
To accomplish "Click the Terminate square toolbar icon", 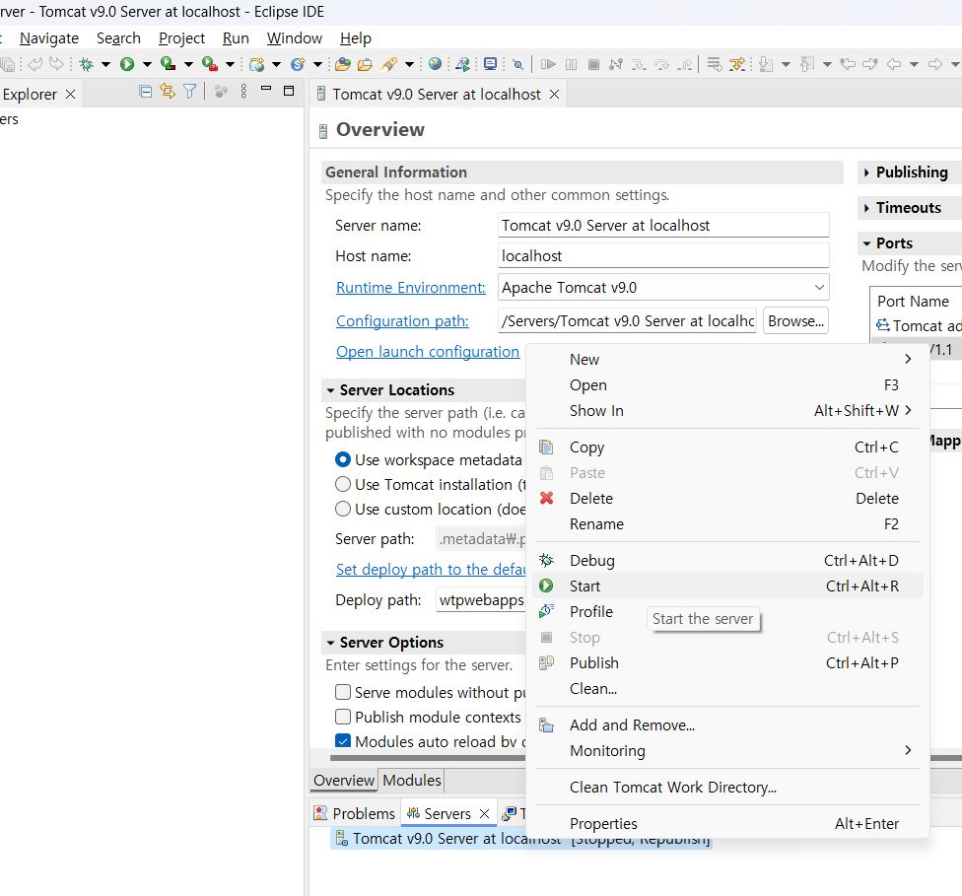I will (593, 64).
